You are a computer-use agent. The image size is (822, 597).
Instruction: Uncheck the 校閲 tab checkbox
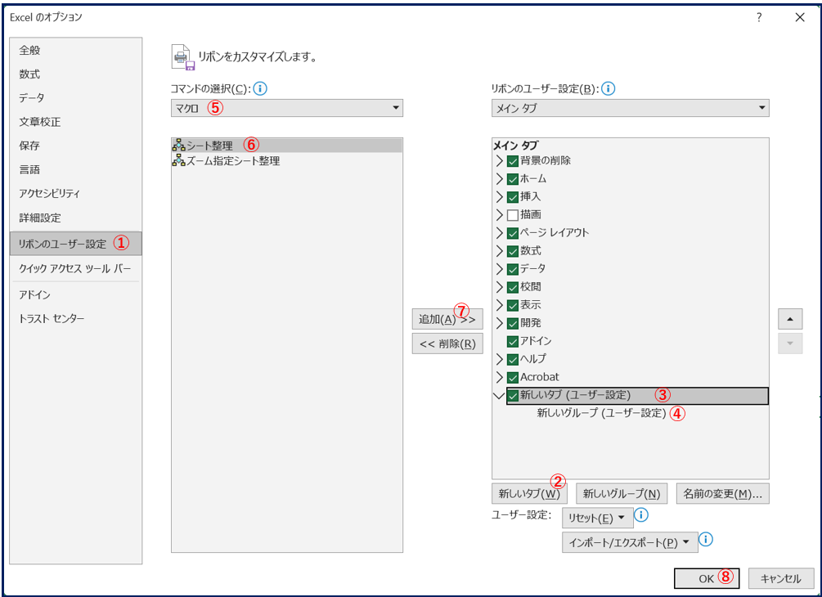(x=513, y=287)
